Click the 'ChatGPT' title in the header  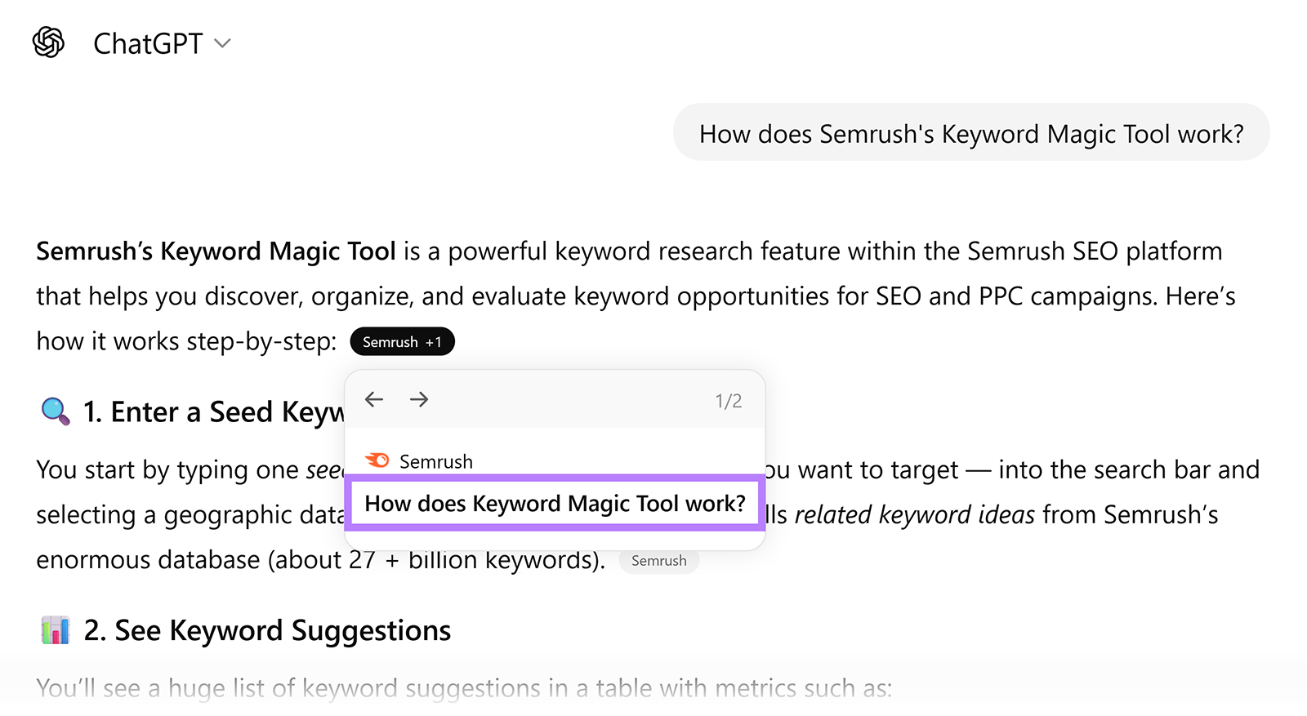[148, 43]
